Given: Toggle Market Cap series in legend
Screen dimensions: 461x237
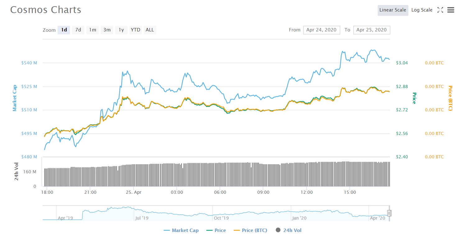Looking at the screenshot, I should pos(181,230).
